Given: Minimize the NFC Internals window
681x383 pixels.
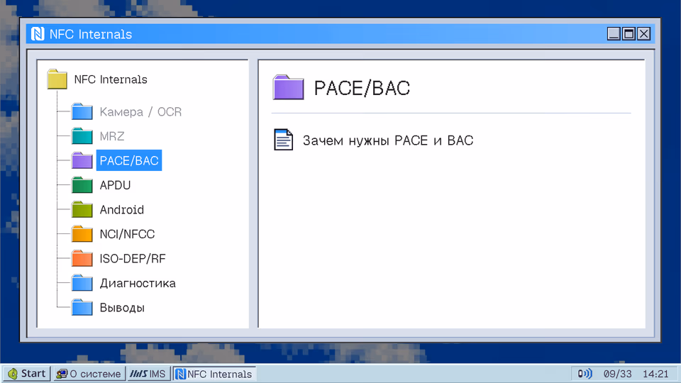Looking at the screenshot, I should click(614, 33).
